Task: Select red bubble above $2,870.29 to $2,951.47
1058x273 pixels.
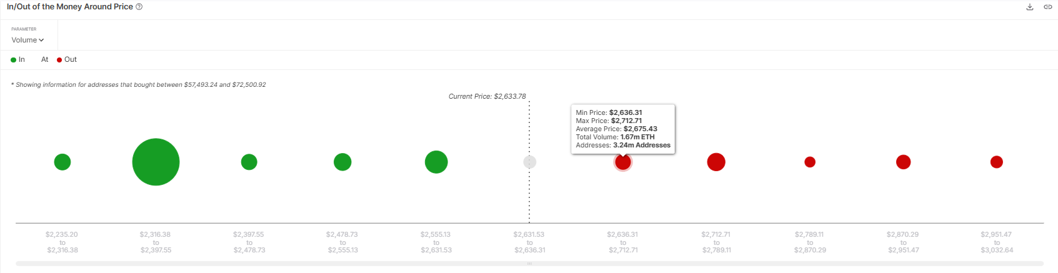Action: point(903,162)
